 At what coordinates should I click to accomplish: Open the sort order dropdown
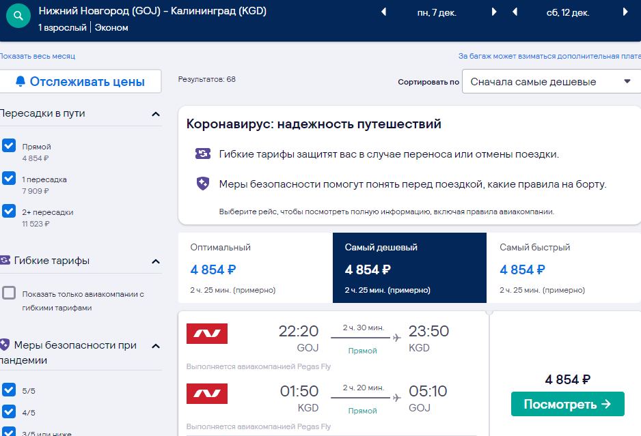coord(551,81)
